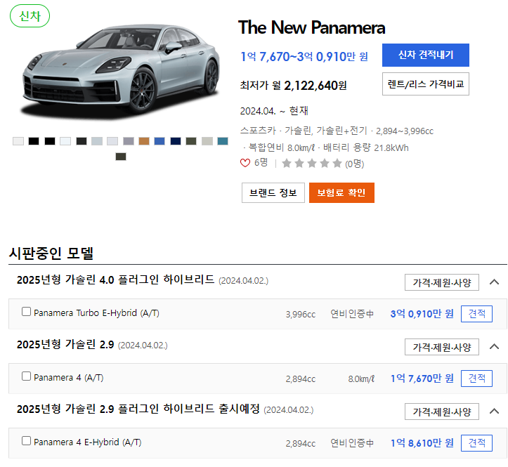The height and width of the screenshot is (467, 508).
Task: Click 견적 for Panamera 4 (A/T)
Action: click(476, 379)
